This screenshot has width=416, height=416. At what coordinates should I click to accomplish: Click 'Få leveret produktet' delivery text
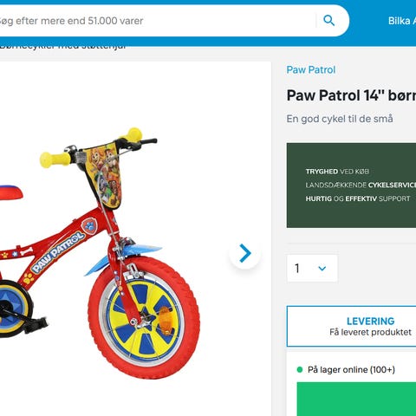tap(370, 332)
